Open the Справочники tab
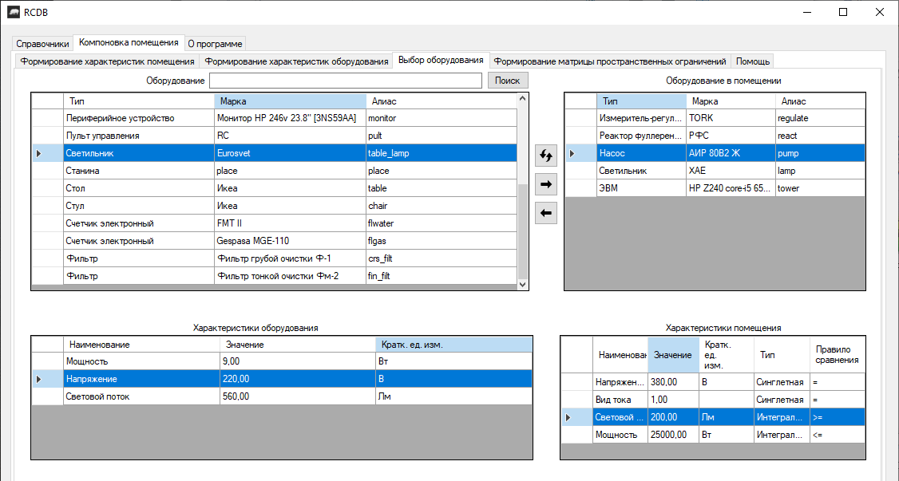 42,44
